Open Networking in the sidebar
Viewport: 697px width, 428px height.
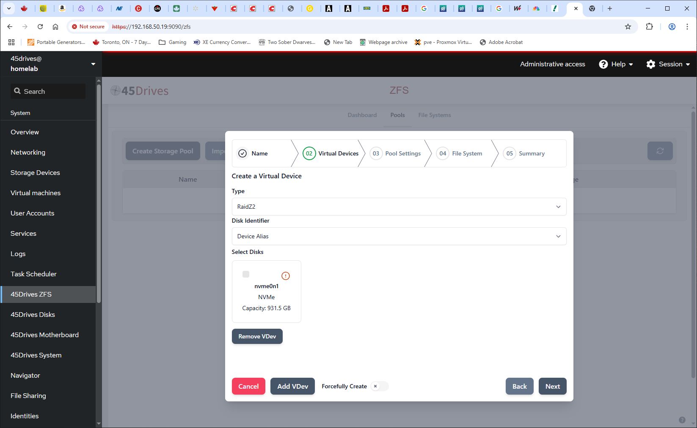[48, 153]
